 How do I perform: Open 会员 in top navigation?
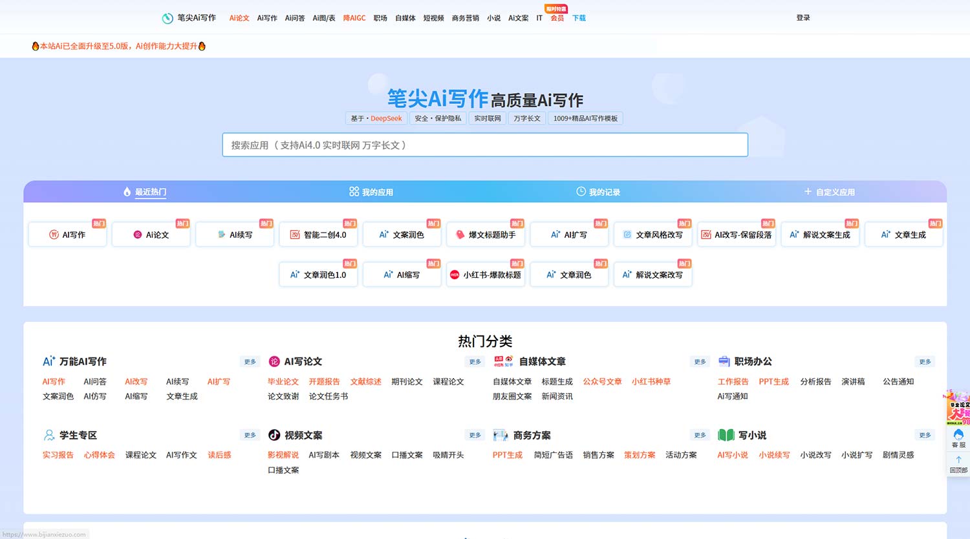point(557,18)
